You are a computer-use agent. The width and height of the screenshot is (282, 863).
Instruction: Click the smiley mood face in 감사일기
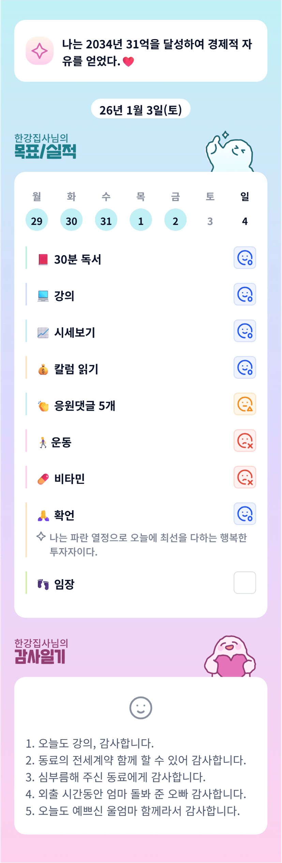pyautogui.click(x=140, y=708)
